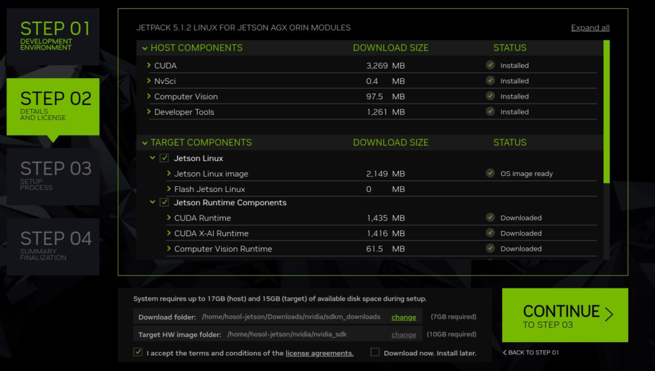Click the Developer Tools 1,261 MB size
The height and width of the screenshot is (371, 655).
(x=385, y=112)
